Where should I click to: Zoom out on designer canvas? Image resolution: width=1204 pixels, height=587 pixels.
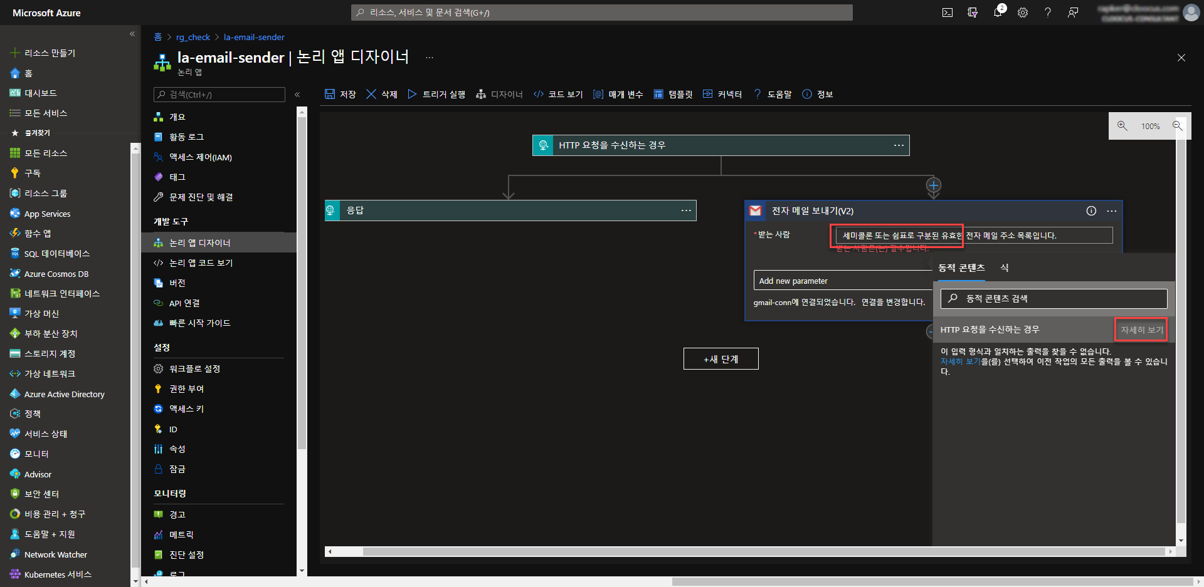pos(1178,126)
